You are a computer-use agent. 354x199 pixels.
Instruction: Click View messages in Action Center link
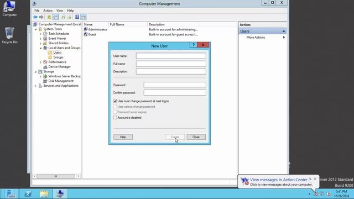(x=279, y=180)
